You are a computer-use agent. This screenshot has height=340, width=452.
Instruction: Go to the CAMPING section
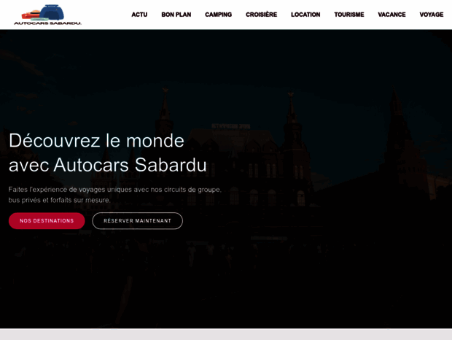pos(218,15)
